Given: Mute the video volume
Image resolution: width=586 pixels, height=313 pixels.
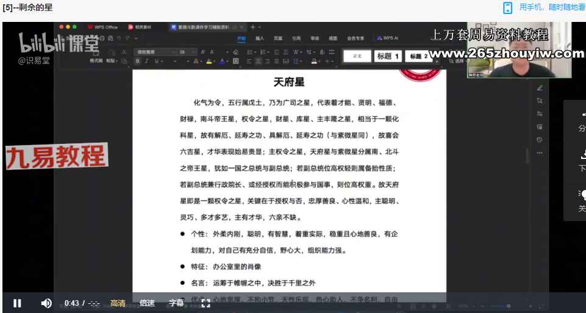Looking at the screenshot, I should click(x=46, y=303).
